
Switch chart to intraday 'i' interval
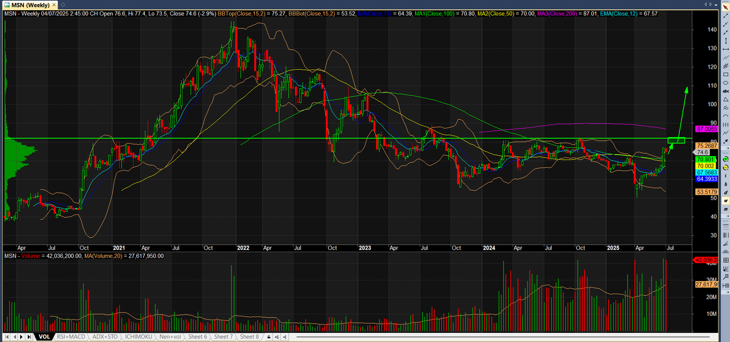(725, 176)
